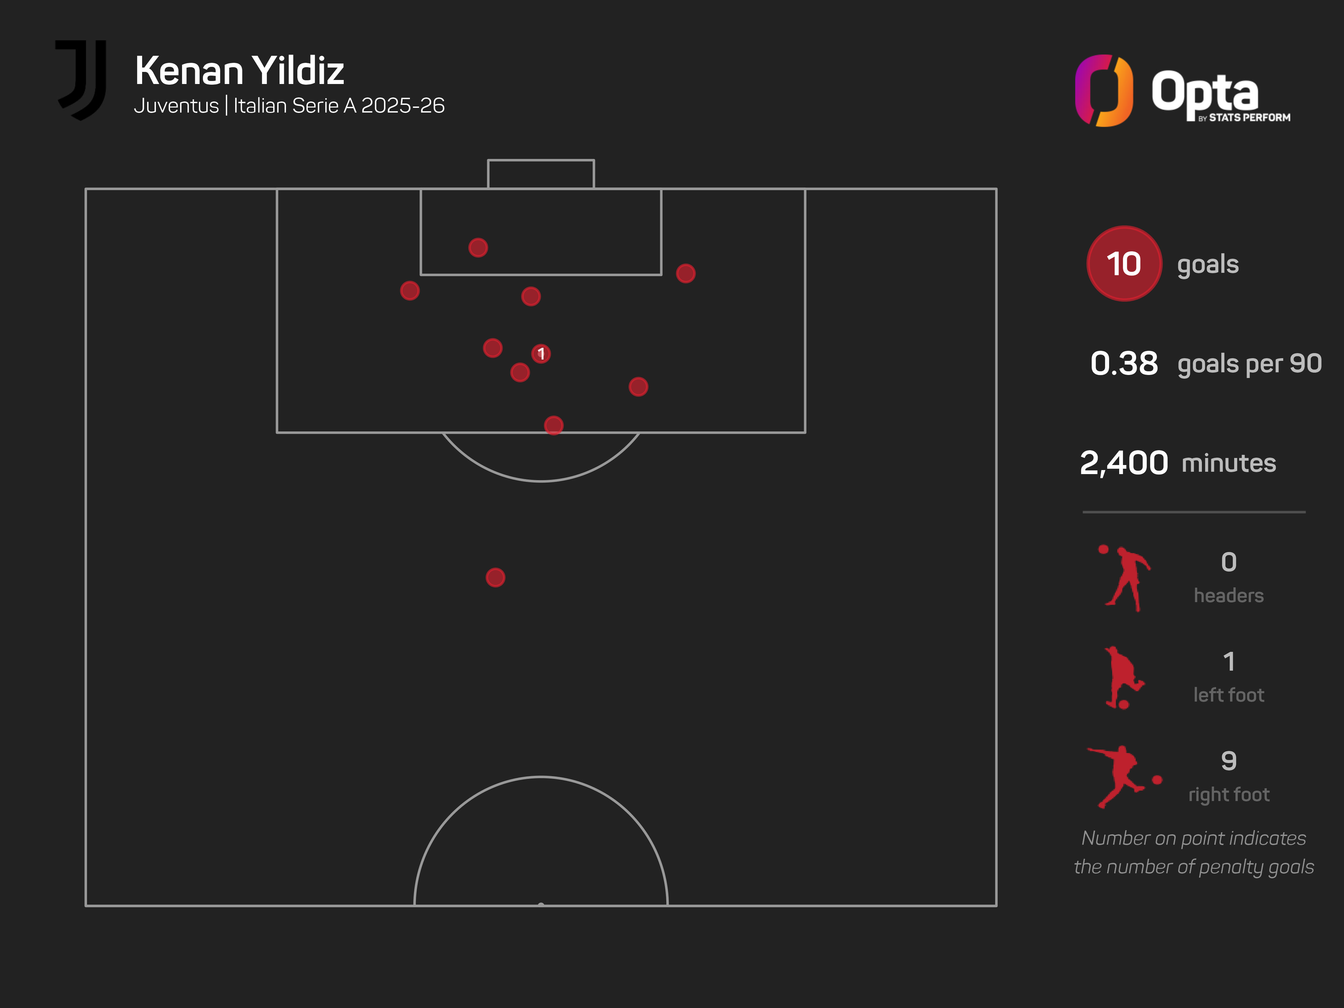The image size is (1344, 1008).
Task: Click the red 10 goals circle
Action: 1124,264
